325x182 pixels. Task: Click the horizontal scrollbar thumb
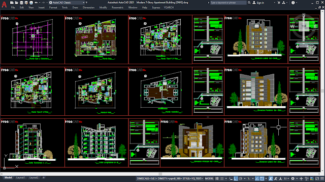point(160,174)
